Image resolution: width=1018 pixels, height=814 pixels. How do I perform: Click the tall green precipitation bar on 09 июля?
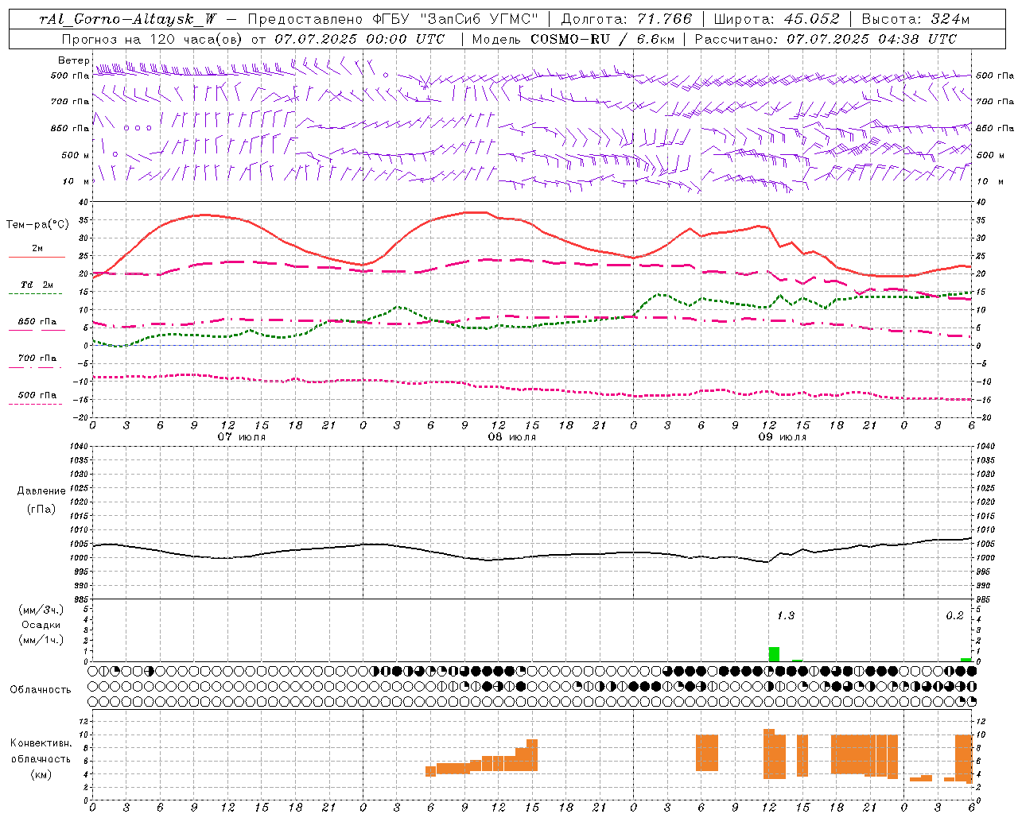(774, 654)
